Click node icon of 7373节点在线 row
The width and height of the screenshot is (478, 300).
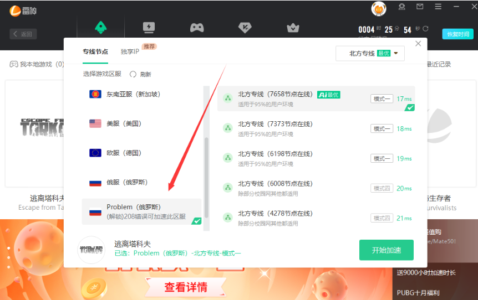pyautogui.click(x=228, y=128)
